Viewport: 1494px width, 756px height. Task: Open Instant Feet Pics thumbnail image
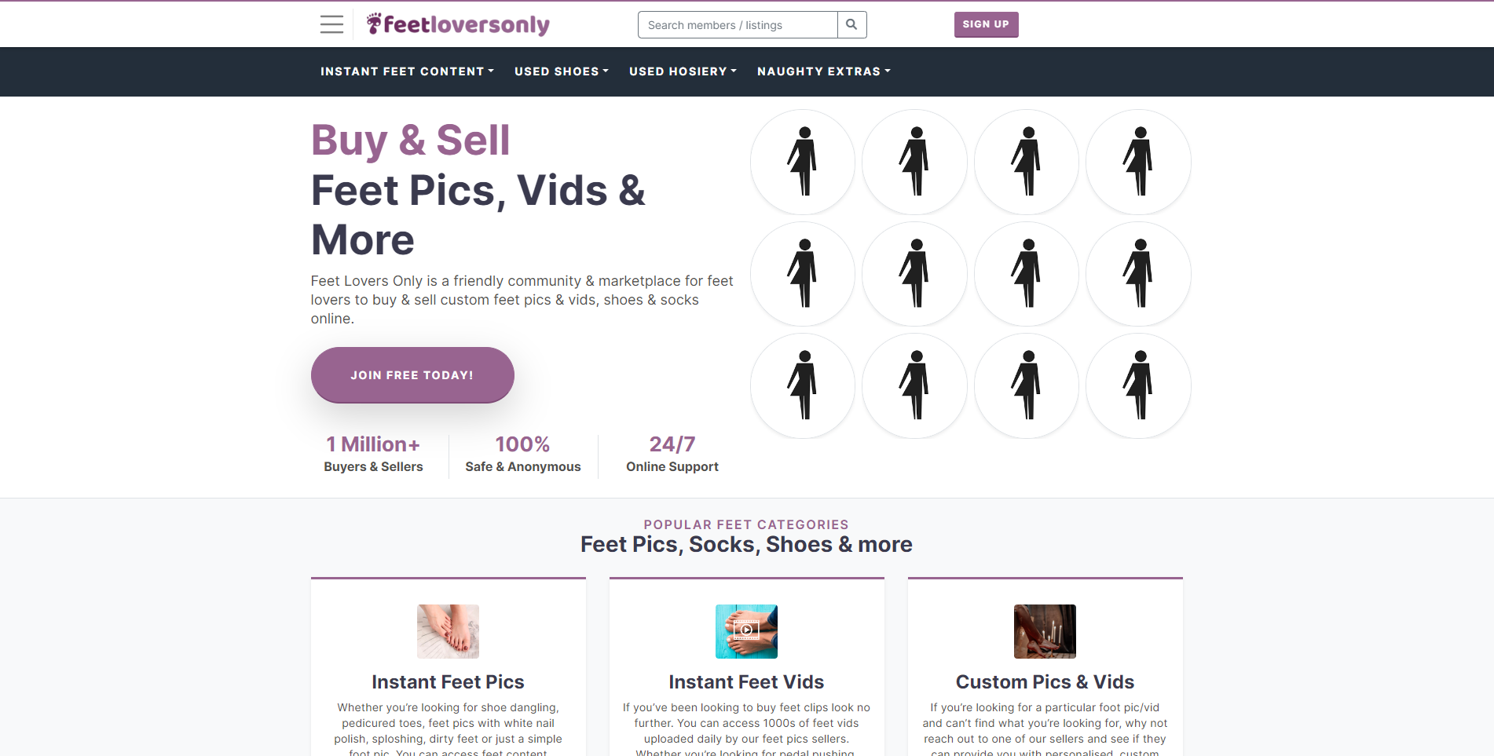pyautogui.click(x=448, y=631)
